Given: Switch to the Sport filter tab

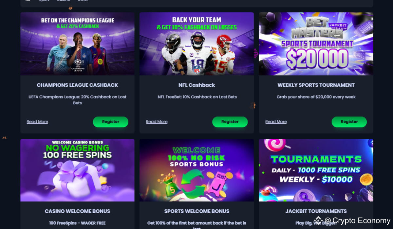Looking at the screenshot, I should pos(44,1).
